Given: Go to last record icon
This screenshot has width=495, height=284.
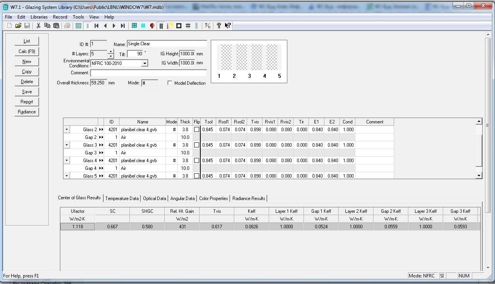Looking at the screenshot, I should point(123,26).
